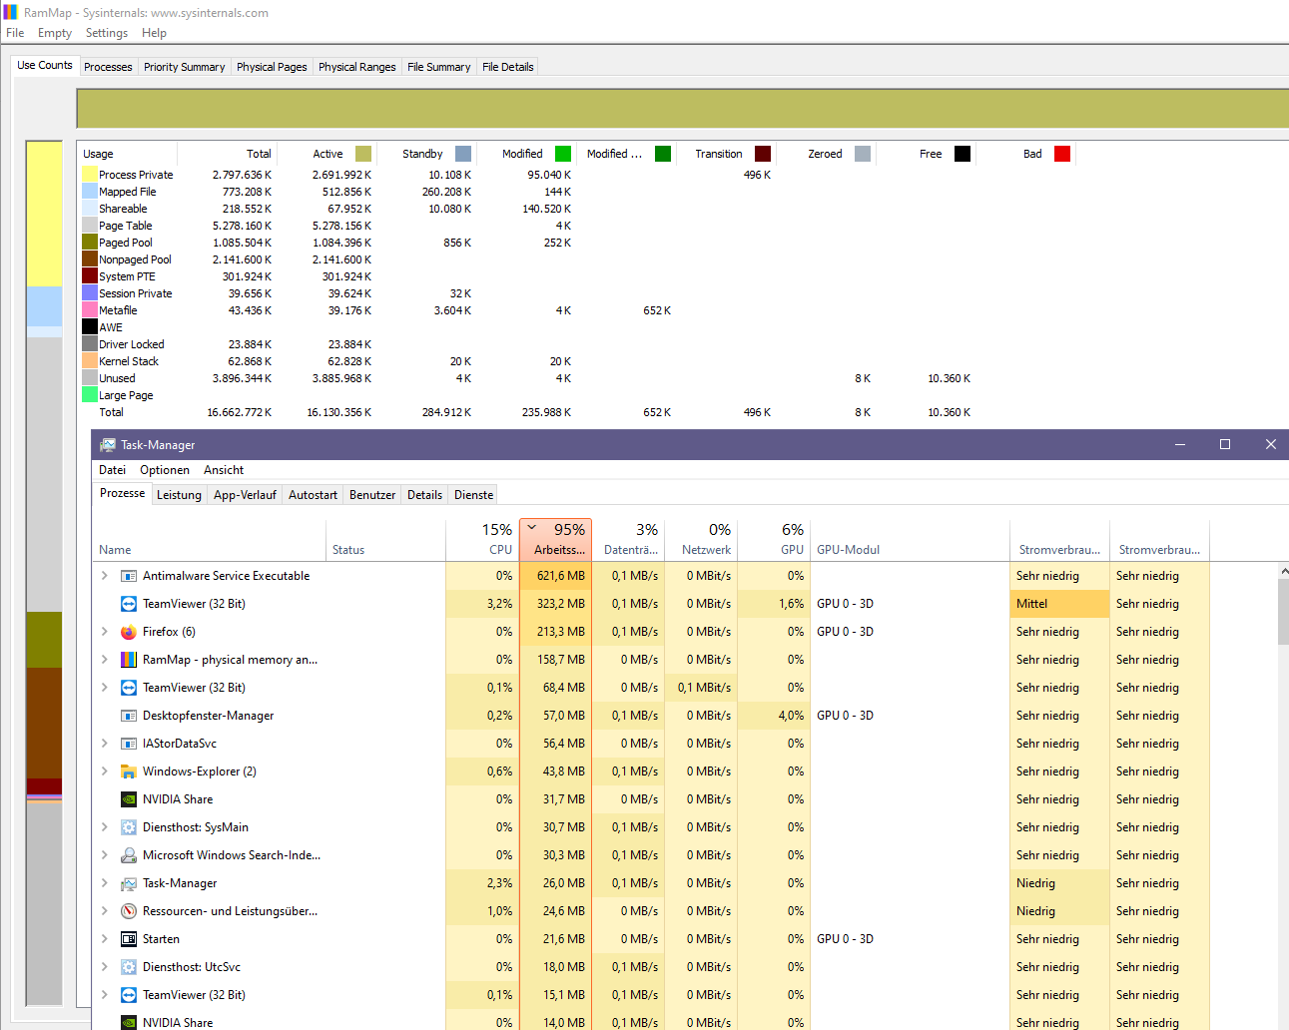This screenshot has height=1030, width=1289.
Task: Click the Task-Manager vertical scrollbar thumb
Action: (1283, 612)
